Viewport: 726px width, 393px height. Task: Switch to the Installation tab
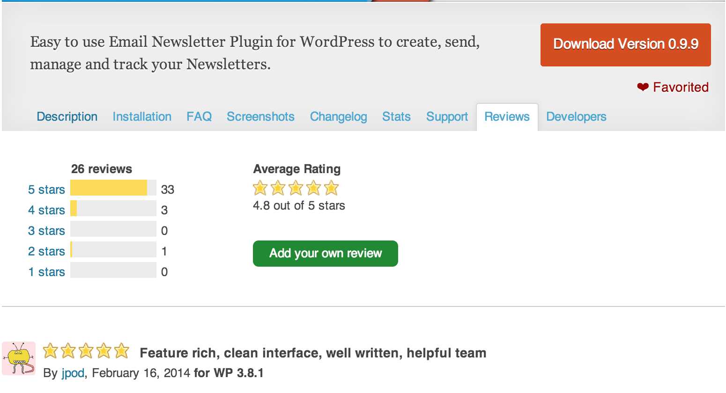tap(142, 116)
